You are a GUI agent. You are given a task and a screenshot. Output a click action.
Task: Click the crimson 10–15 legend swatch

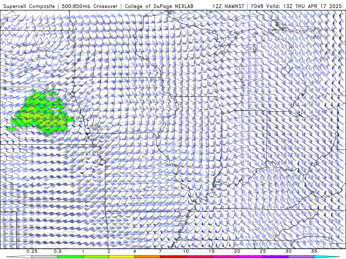(199, 257)
